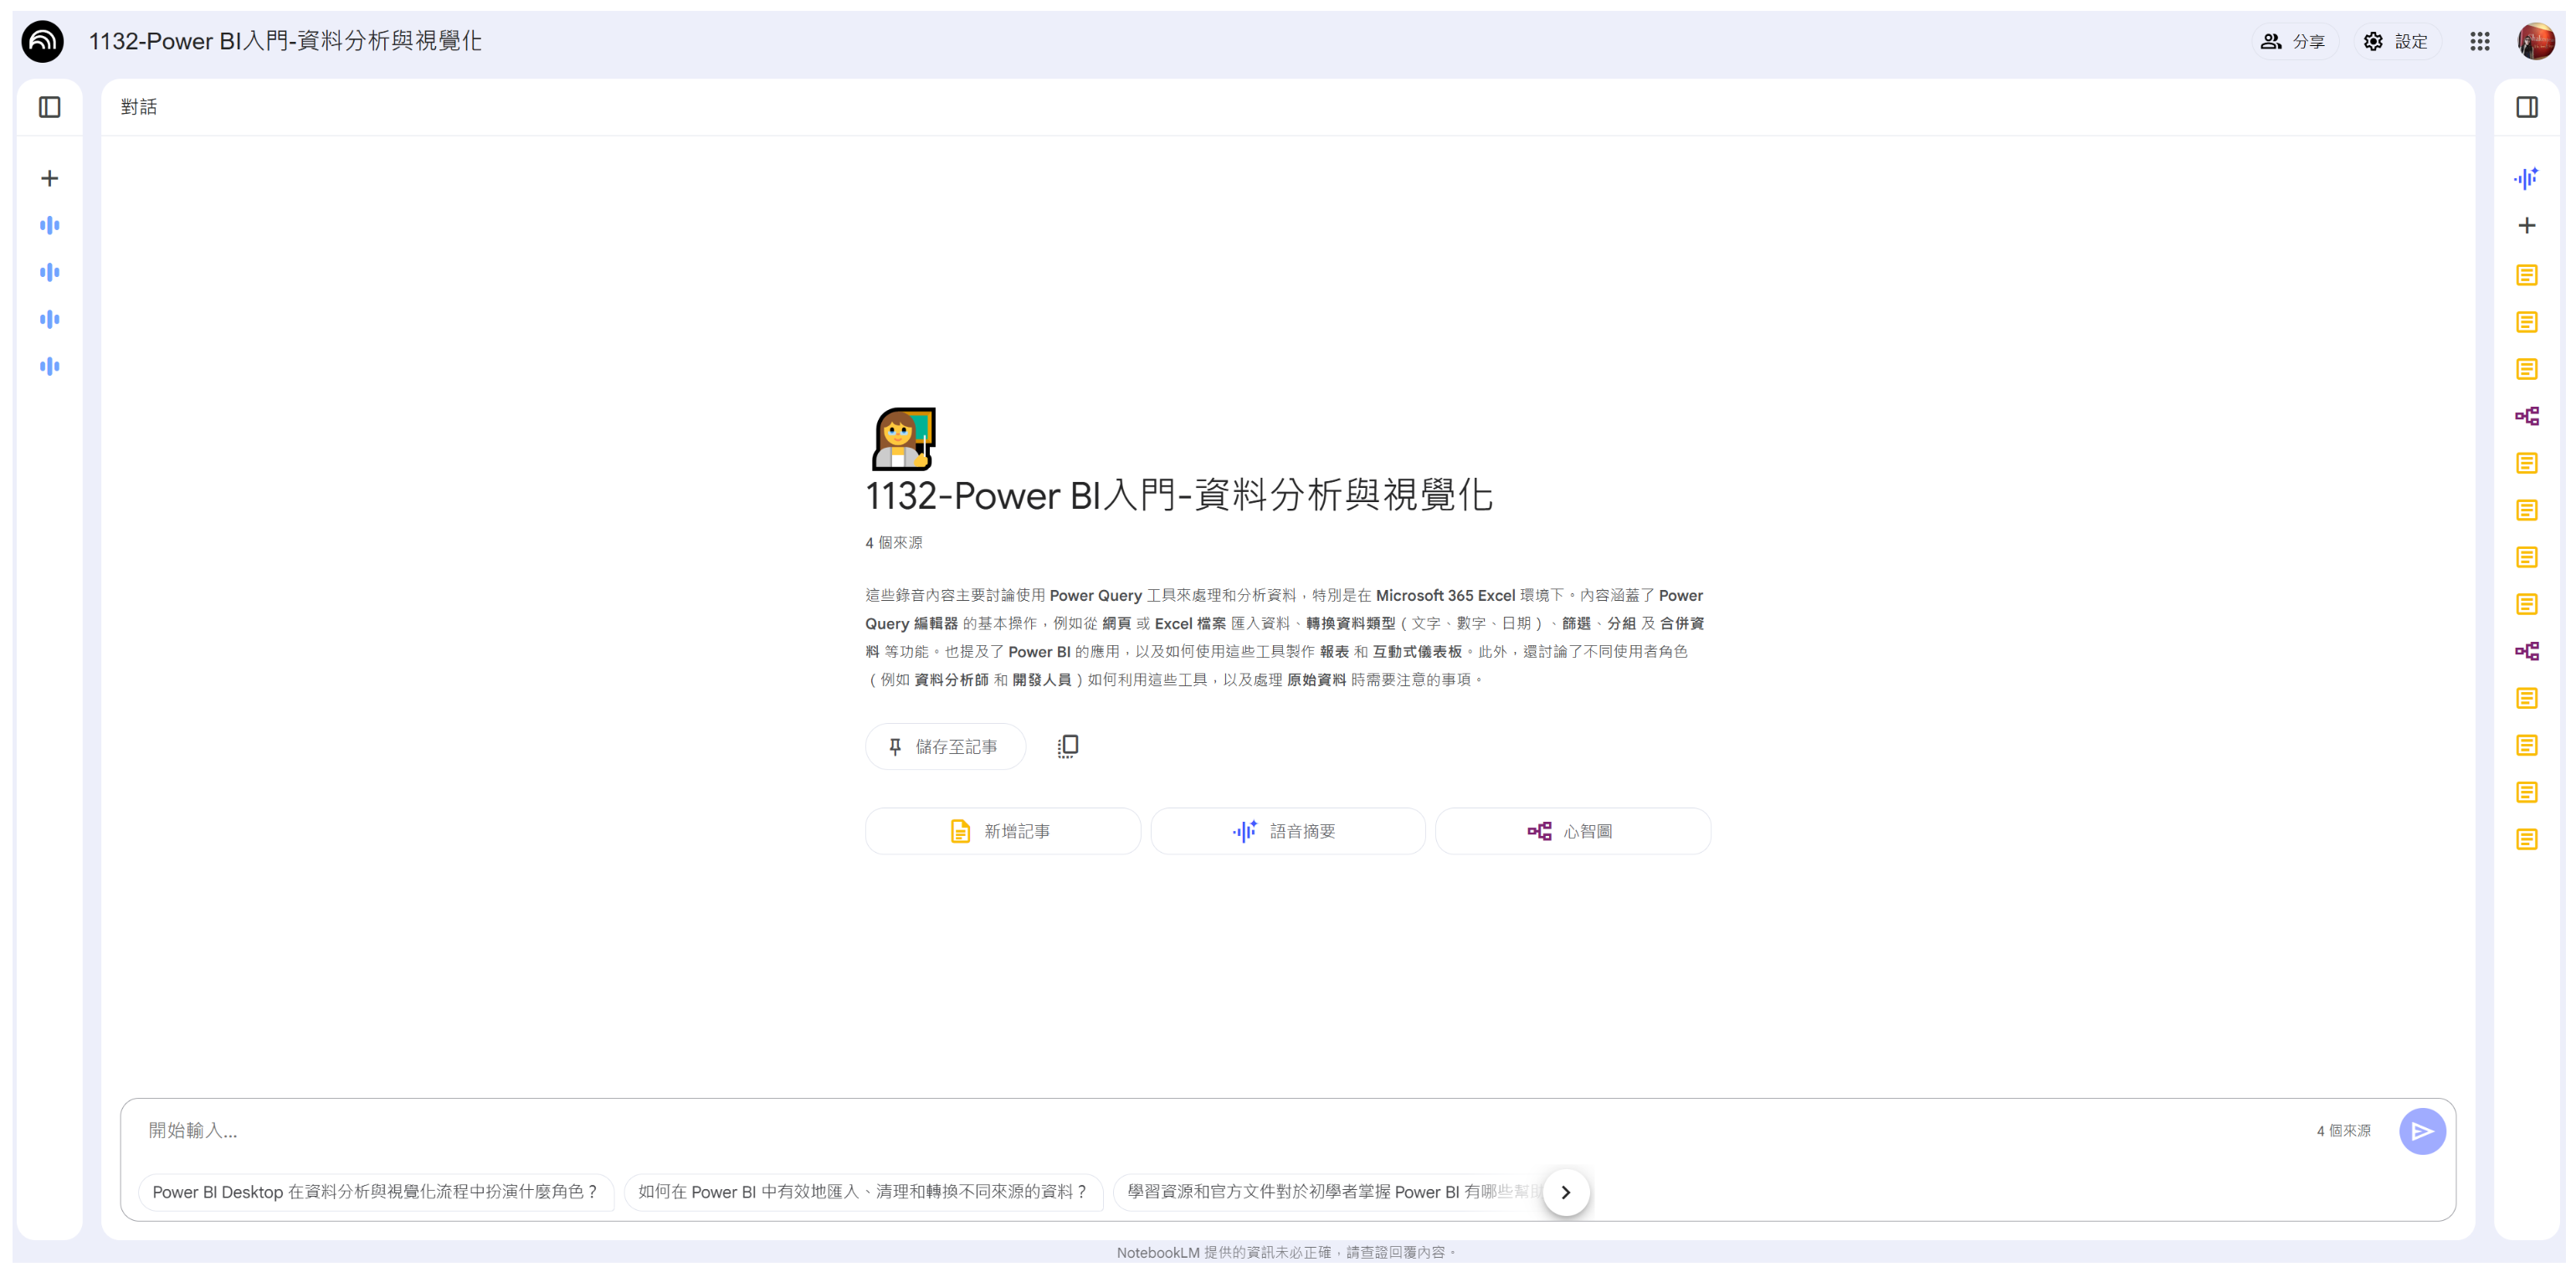Pick suggestion about Power BI Desktop 扮演什麼角色
This screenshot has height=1277, width=2576.
pos(375,1192)
